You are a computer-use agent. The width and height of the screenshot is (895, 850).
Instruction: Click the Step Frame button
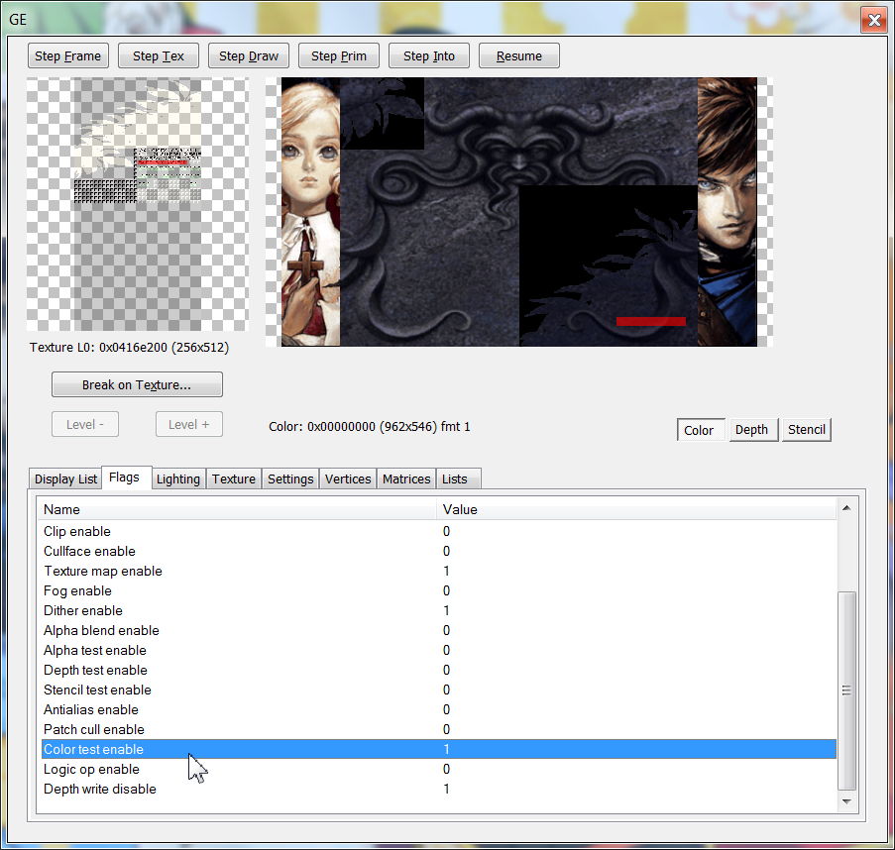[x=68, y=56]
